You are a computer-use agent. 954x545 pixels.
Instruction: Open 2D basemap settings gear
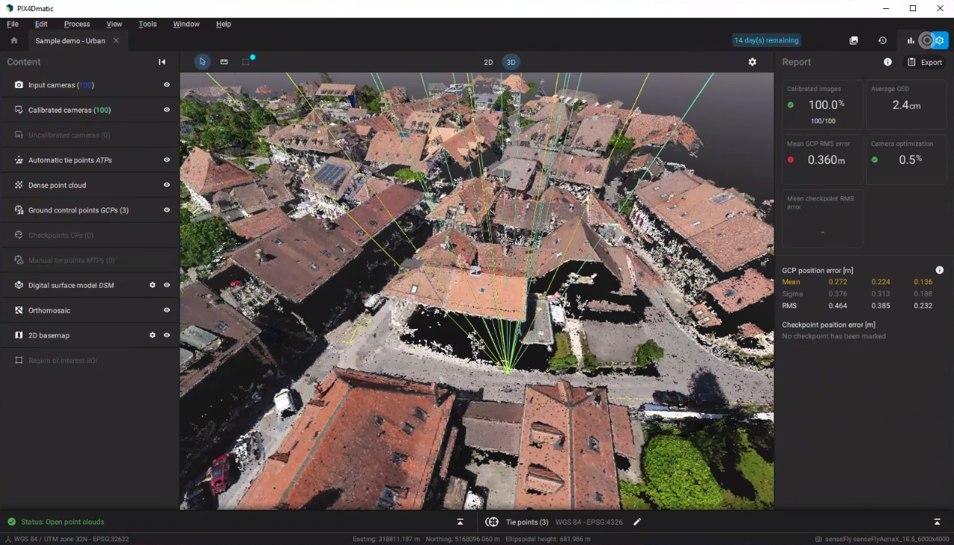coord(152,335)
